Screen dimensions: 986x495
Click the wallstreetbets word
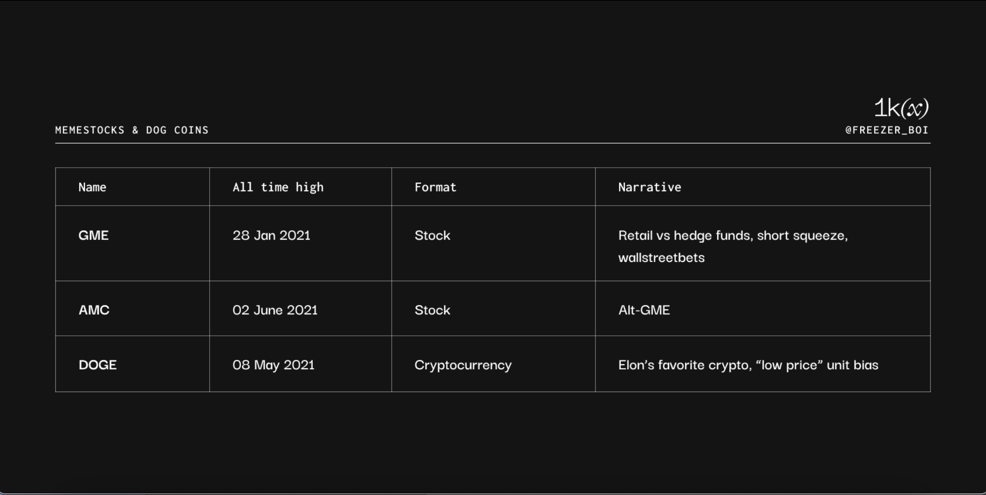point(661,258)
